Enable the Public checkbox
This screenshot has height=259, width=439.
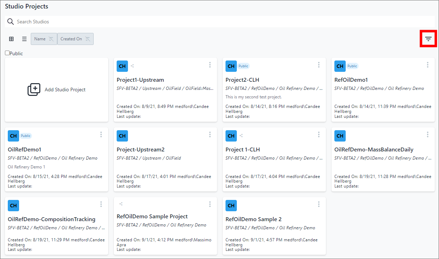(7, 53)
